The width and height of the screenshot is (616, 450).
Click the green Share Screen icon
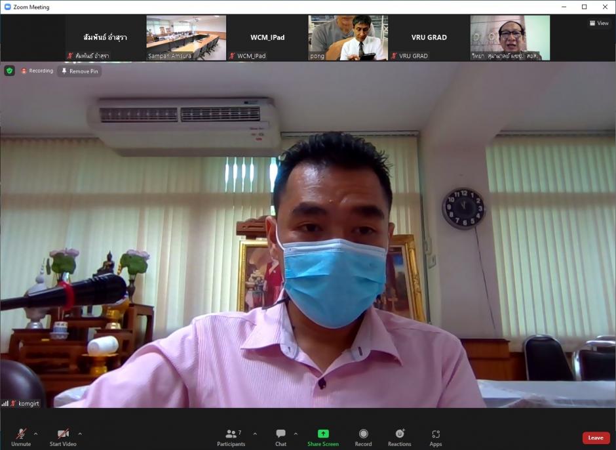click(x=323, y=434)
